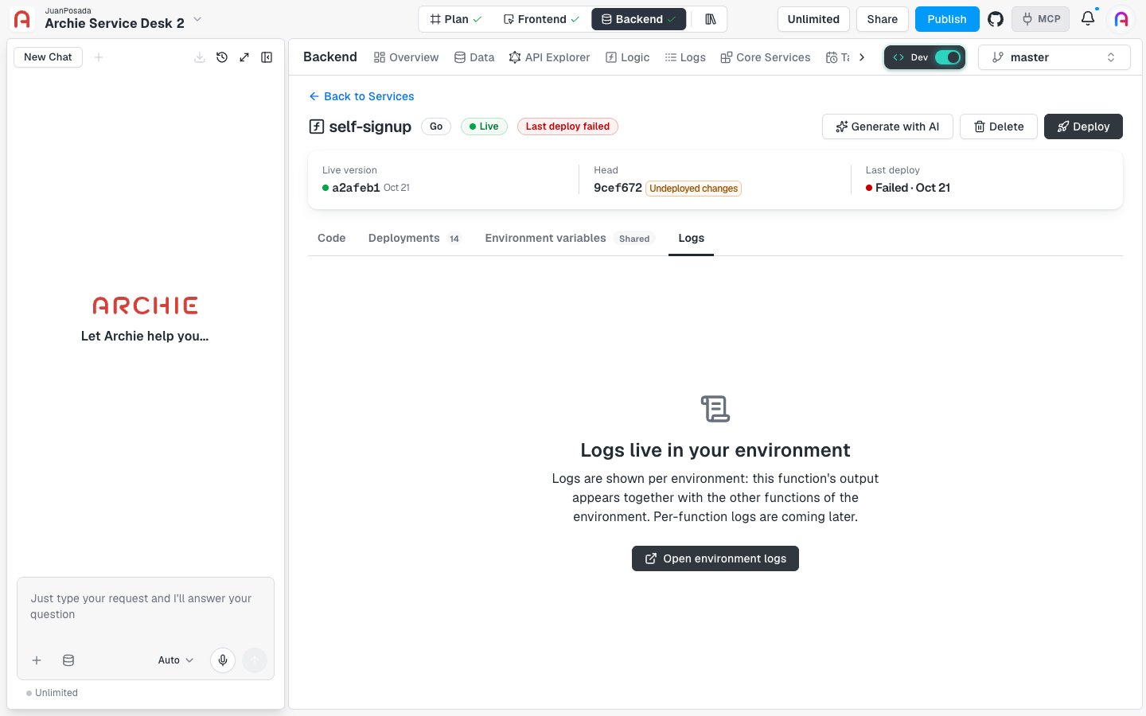This screenshot has width=1146, height=716.
Task: Open chat history clock icon
Action: (x=222, y=57)
